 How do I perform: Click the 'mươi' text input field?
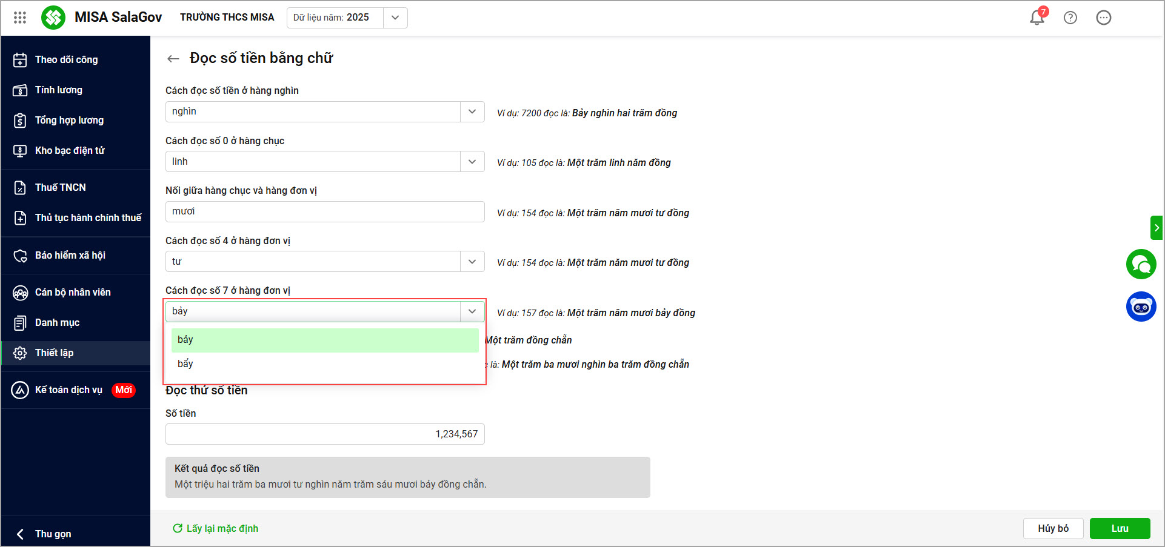[325, 211]
